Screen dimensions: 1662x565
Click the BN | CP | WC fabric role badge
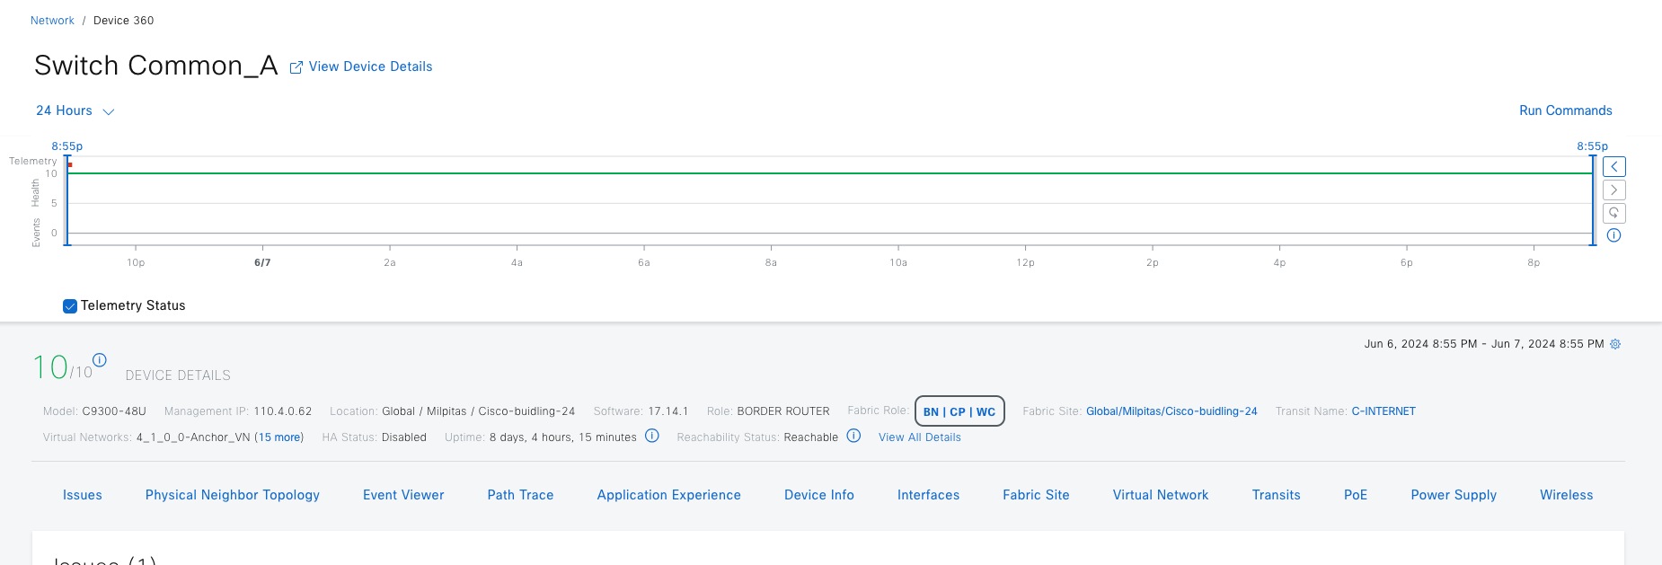[959, 411]
